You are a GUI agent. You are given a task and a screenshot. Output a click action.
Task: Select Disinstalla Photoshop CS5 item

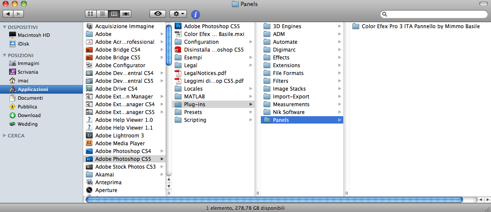coord(213,49)
